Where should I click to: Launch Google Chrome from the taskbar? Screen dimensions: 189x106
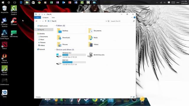[39, 2]
